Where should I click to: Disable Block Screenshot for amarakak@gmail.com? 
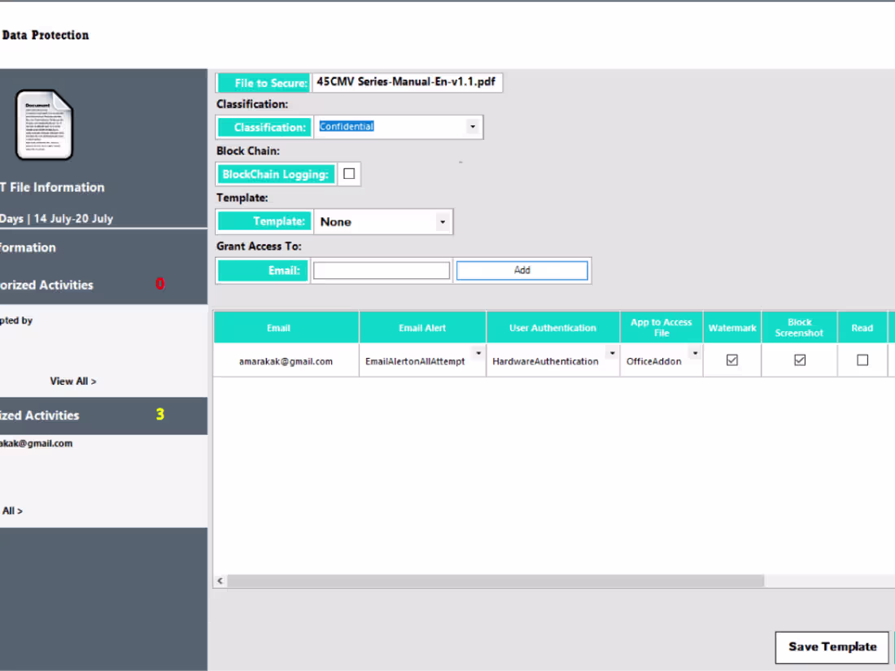tap(798, 359)
